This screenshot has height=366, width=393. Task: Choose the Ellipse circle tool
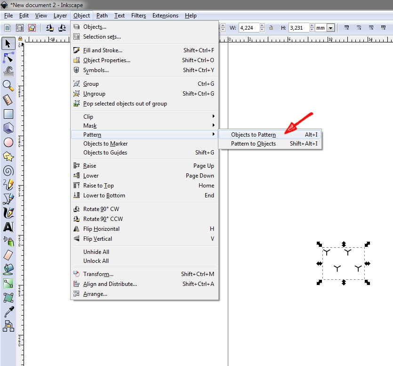coord(8,142)
